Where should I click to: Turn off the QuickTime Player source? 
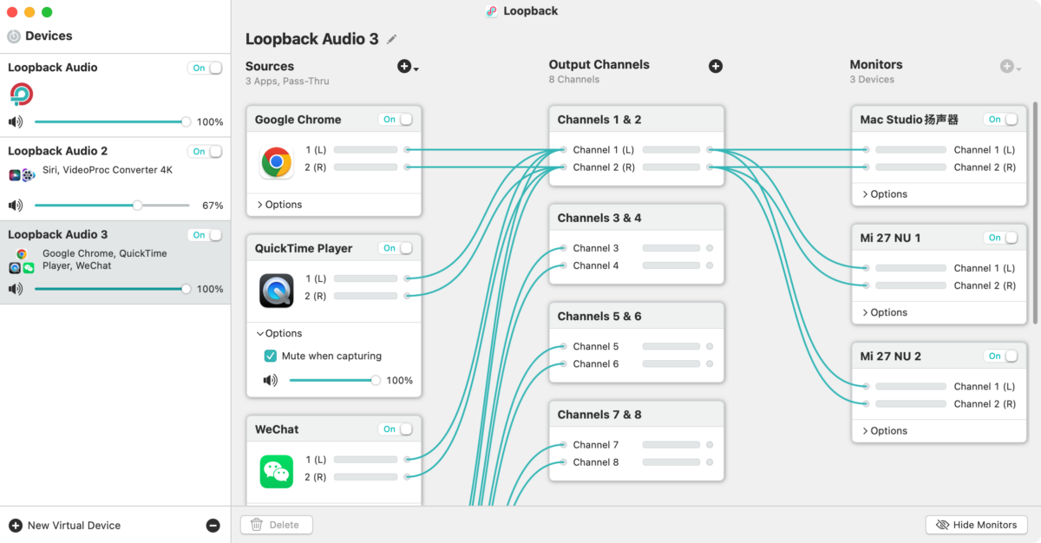pyautogui.click(x=396, y=248)
